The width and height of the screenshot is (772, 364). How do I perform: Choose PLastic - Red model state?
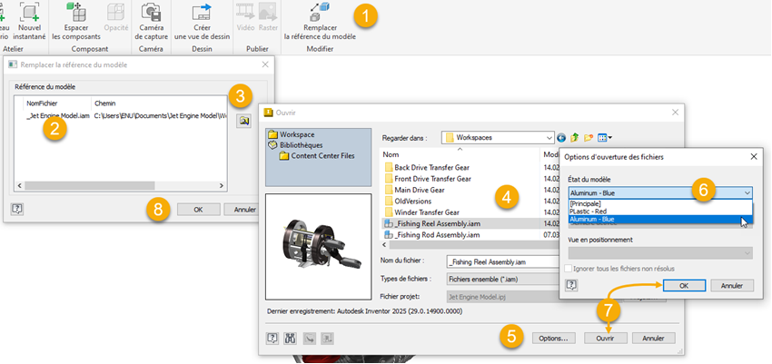click(x=660, y=211)
